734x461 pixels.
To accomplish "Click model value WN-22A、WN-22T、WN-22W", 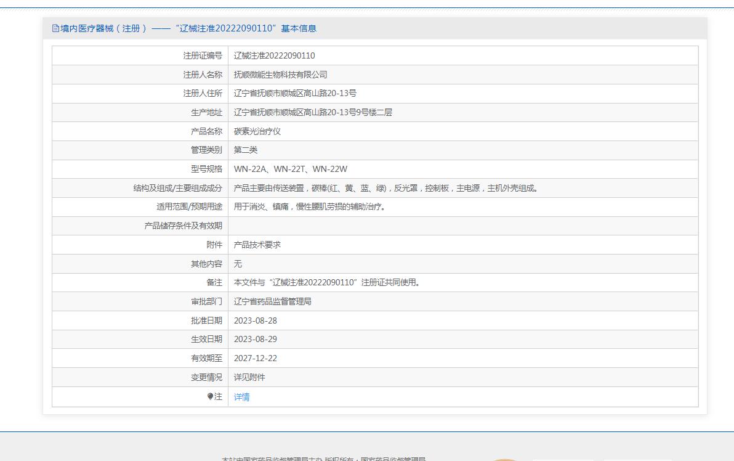I will (290, 169).
